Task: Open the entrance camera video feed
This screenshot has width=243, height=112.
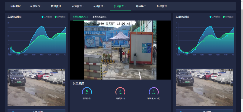Action: (x=120, y=50)
